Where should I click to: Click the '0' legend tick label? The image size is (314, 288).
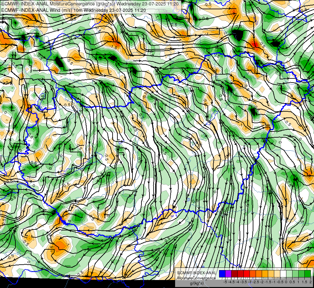point(286,282)
